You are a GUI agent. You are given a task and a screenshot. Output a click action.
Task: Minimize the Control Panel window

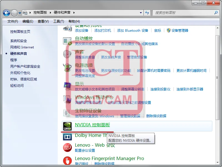click(196, 3)
